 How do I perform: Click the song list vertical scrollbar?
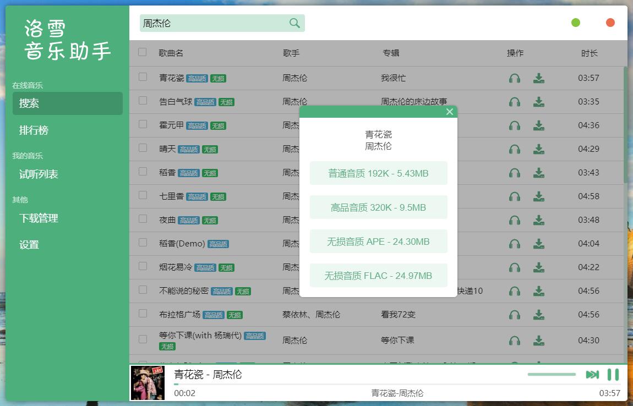(625, 125)
